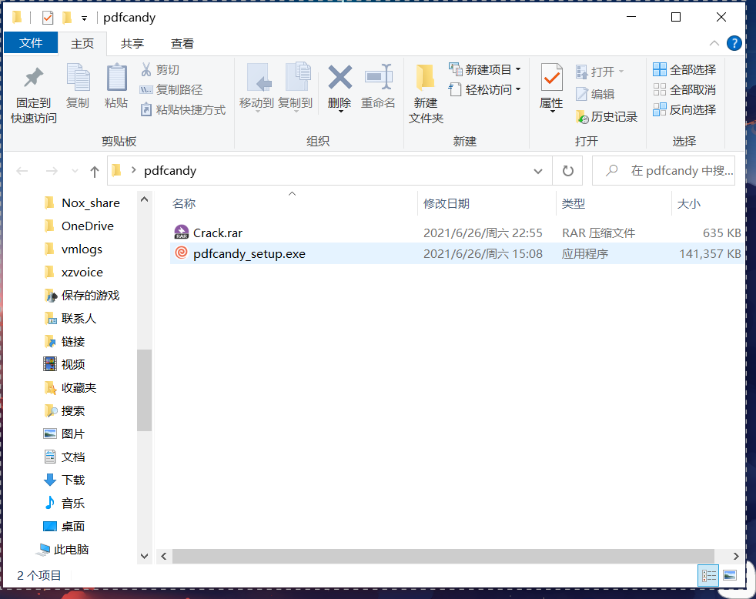Click the 复制 (Copy) ribbon icon

click(78, 86)
